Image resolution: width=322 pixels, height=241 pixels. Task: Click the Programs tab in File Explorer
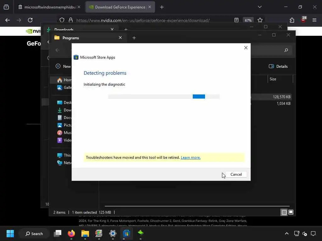click(88, 38)
